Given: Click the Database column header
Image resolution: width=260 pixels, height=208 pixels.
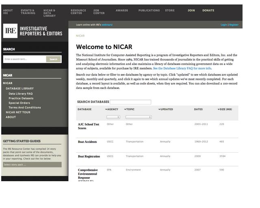Looking at the screenshot, I should pyautogui.click(x=84, y=109).
